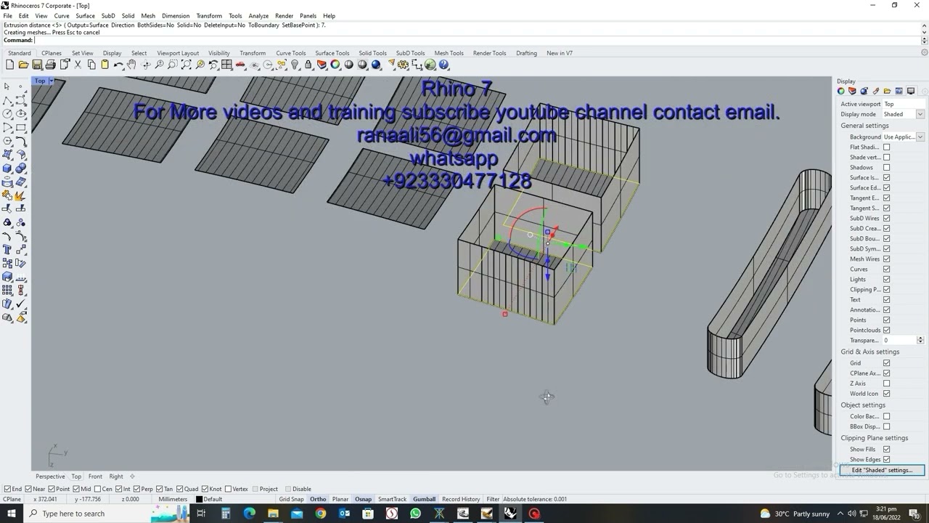
Task: Enable the Flat Shading checkbox
Action: 886,147
